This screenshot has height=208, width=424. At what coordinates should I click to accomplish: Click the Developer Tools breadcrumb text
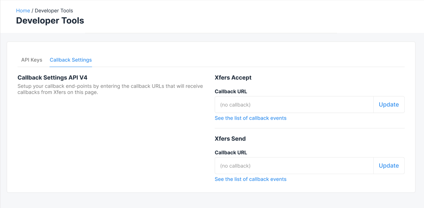point(54,11)
